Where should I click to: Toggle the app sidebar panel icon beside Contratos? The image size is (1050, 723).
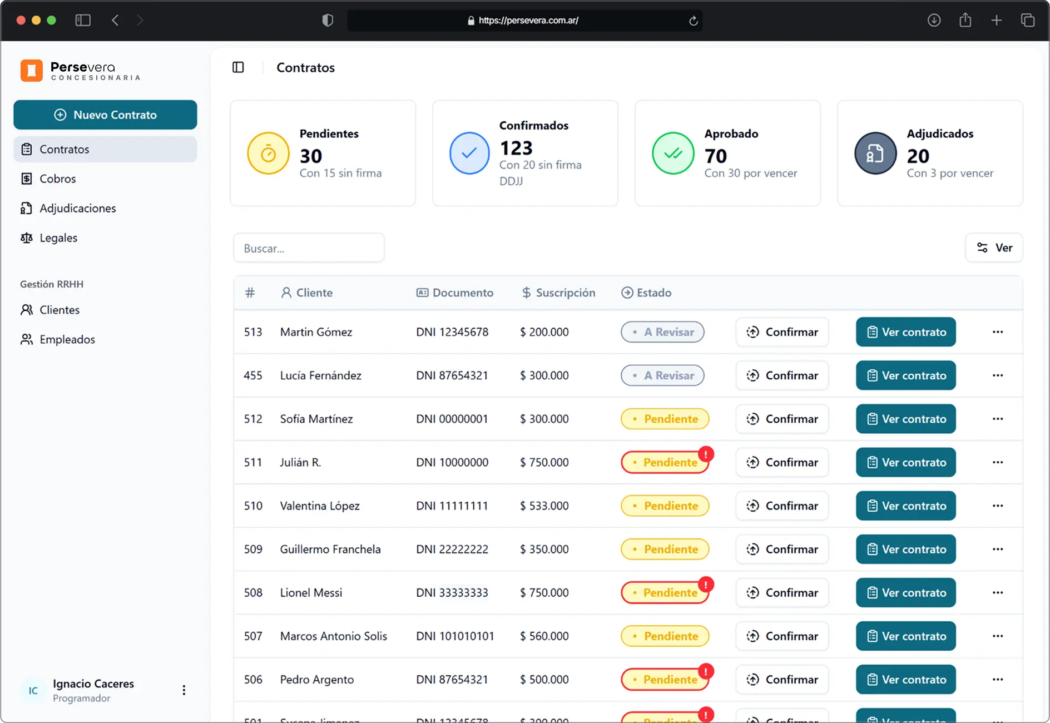(238, 67)
